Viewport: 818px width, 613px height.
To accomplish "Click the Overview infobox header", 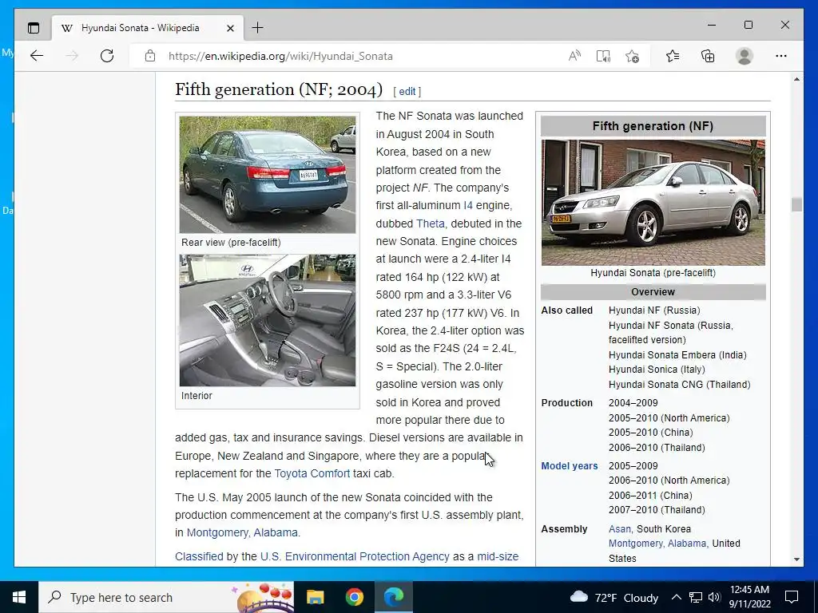I will (653, 292).
